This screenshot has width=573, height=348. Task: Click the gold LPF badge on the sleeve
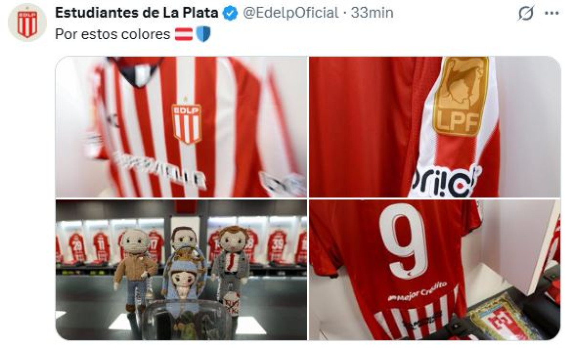(461, 96)
